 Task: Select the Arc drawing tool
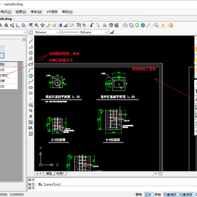(x=31, y=70)
